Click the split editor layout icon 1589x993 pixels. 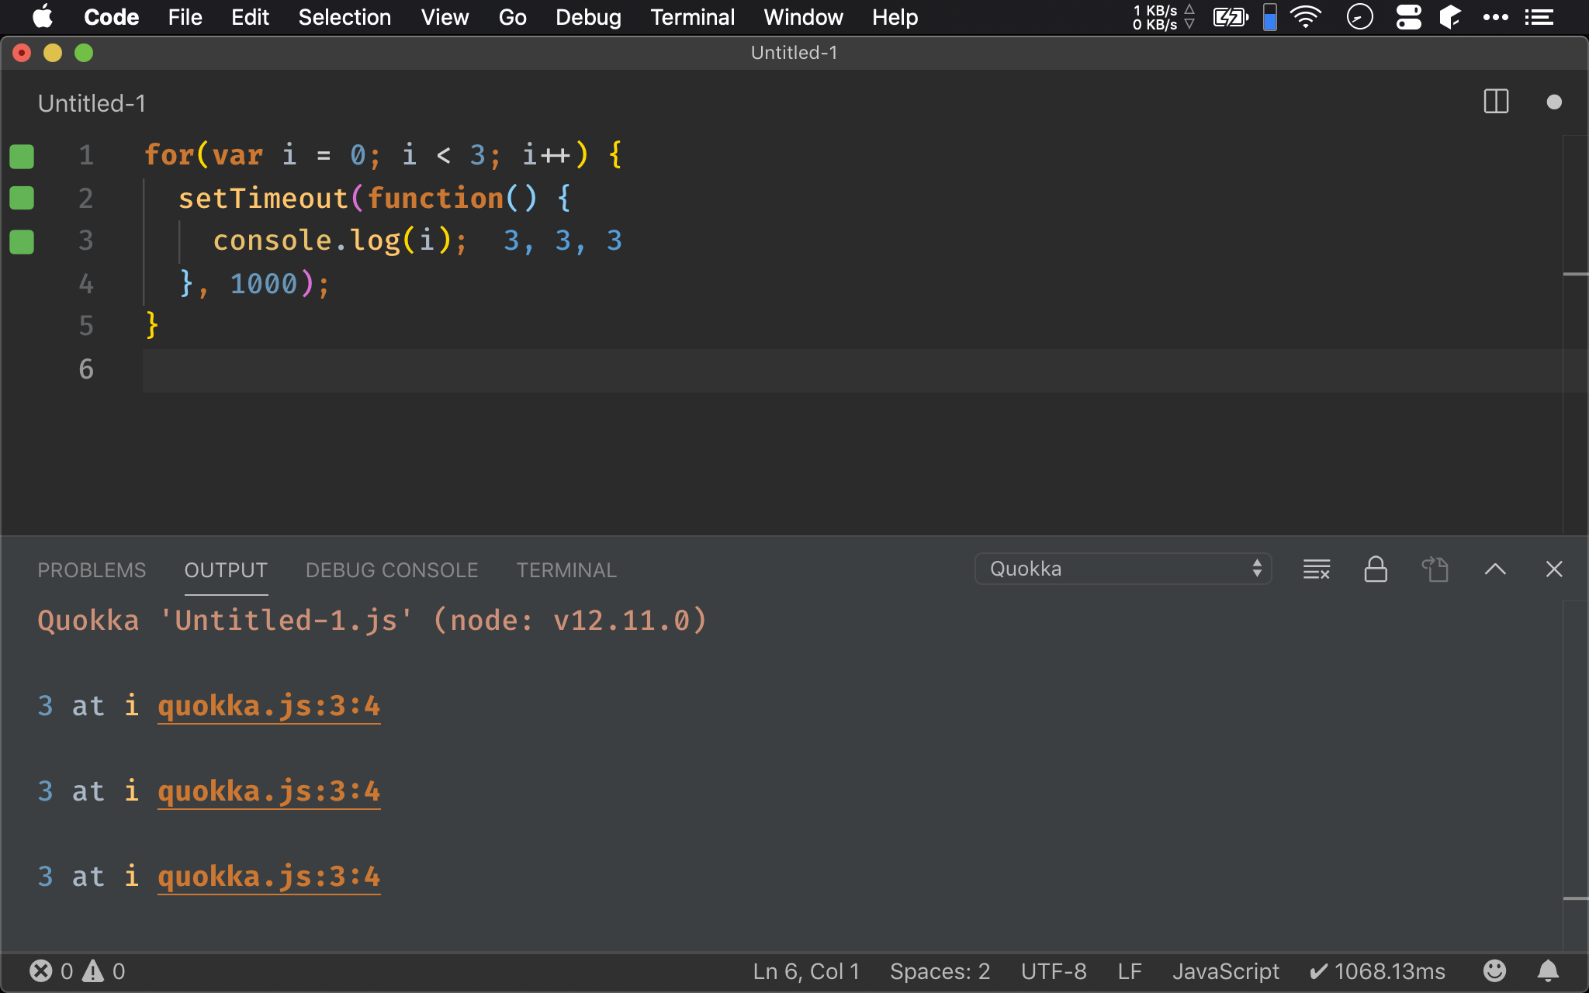1495,102
